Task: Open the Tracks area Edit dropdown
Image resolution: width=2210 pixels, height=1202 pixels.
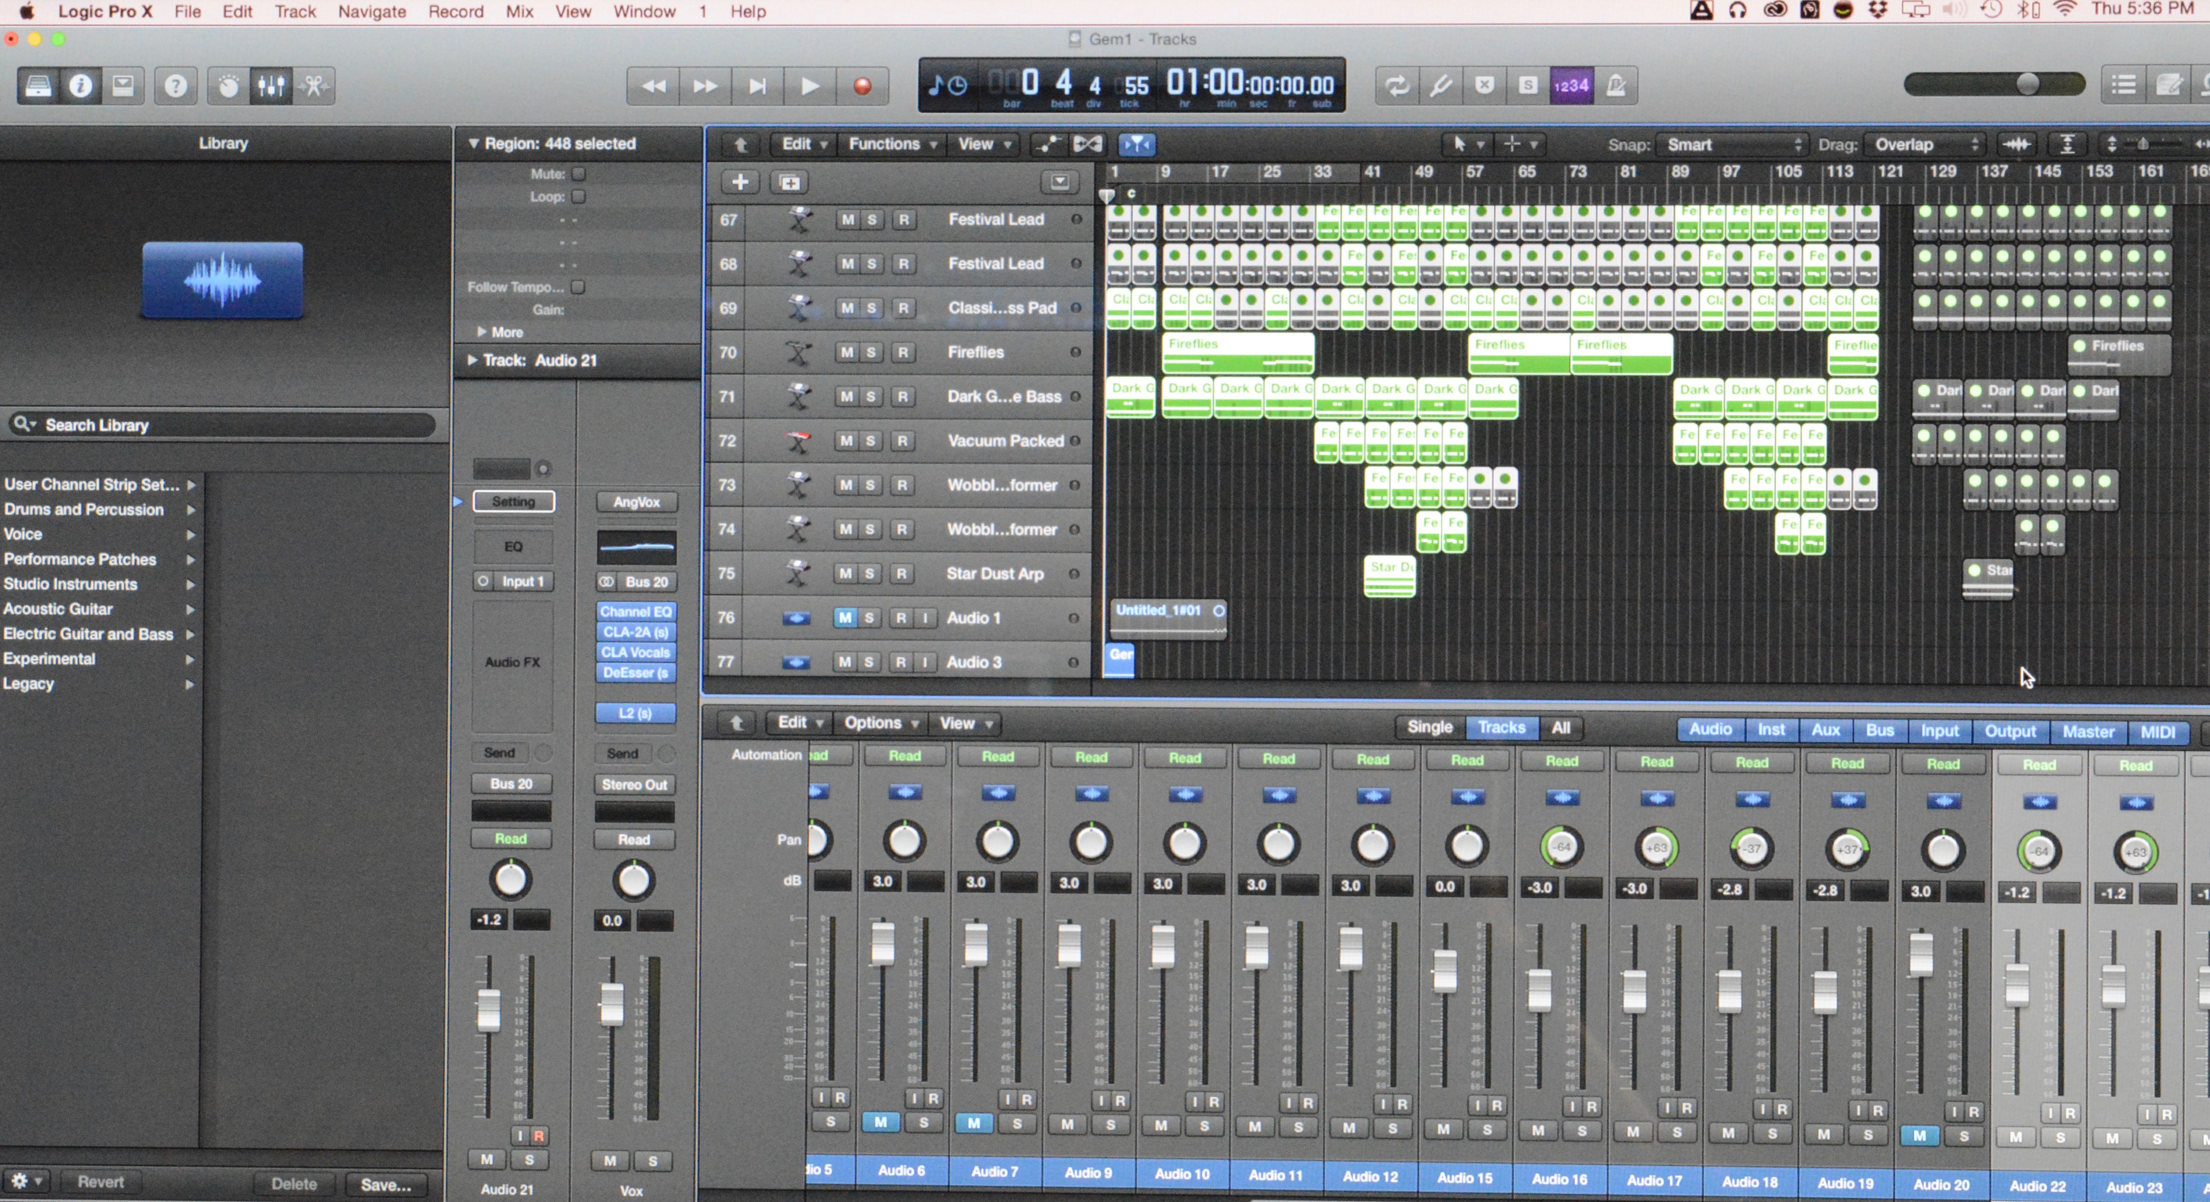Action: click(x=804, y=144)
